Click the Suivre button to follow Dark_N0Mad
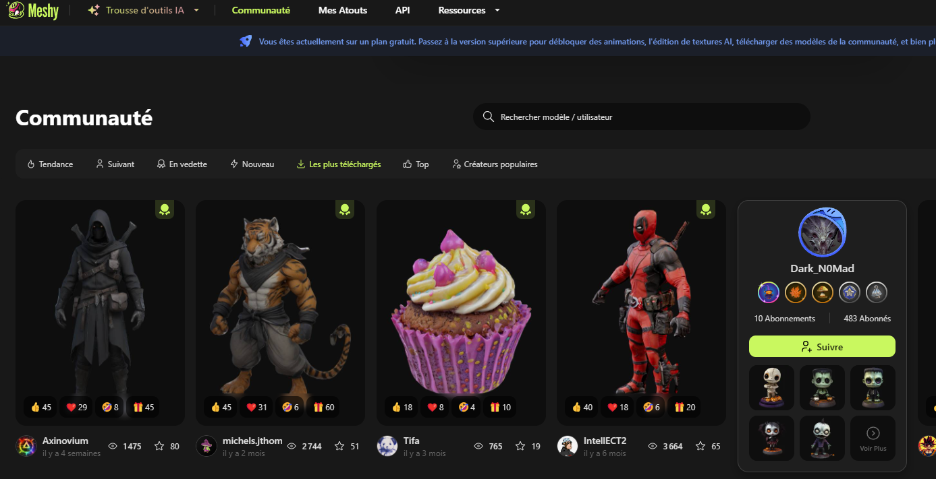936x479 pixels. tap(822, 346)
